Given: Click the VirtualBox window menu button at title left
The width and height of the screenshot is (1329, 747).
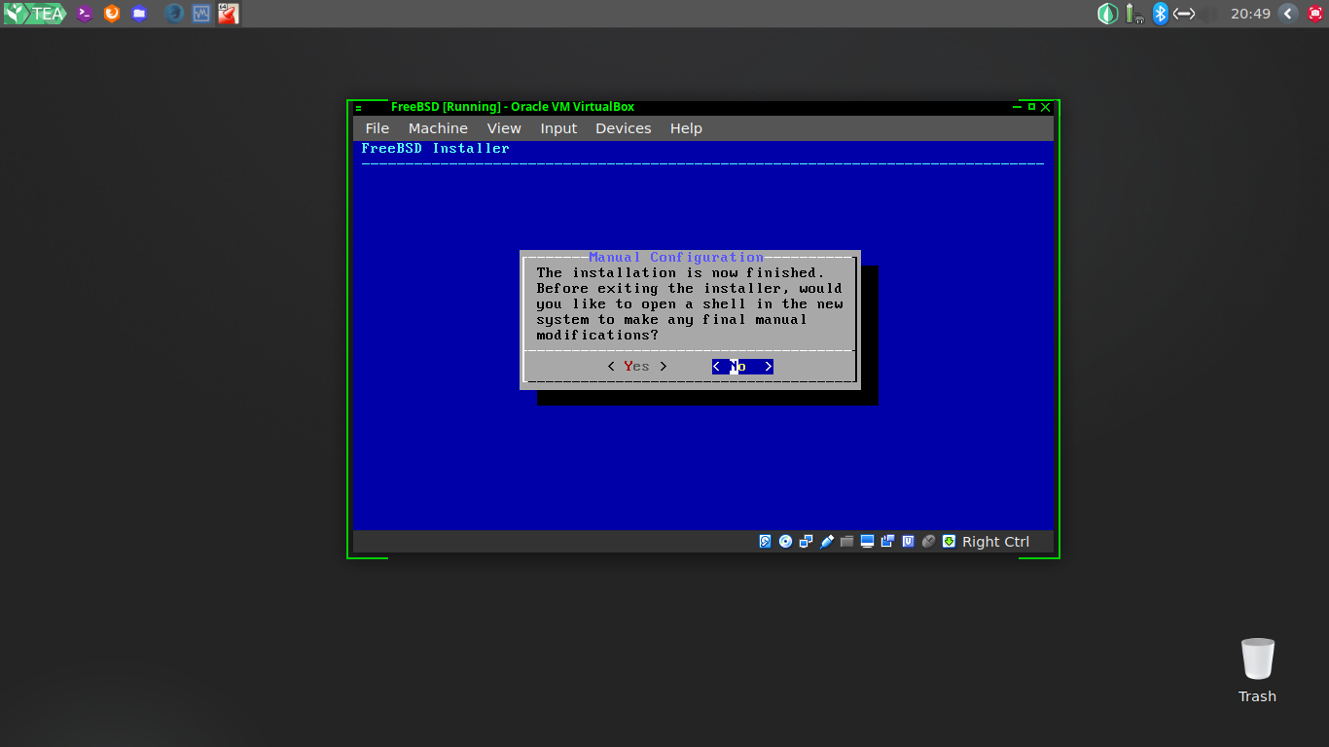Looking at the screenshot, I should (359, 107).
